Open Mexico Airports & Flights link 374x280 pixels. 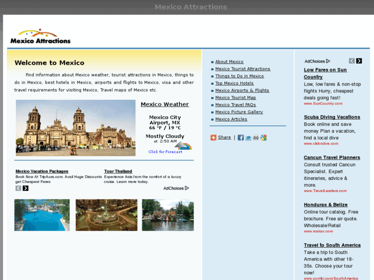coord(242,90)
